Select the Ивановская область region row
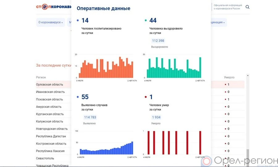Screen dimensions: 278x167 [x=50, y=92]
